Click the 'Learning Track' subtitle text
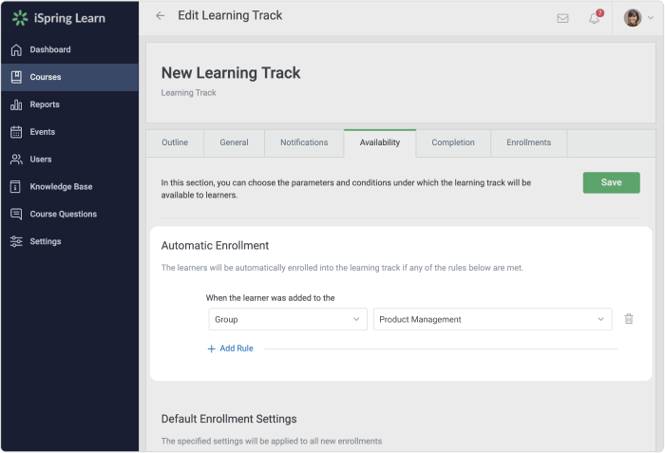This screenshot has height=453, width=665. point(188,92)
